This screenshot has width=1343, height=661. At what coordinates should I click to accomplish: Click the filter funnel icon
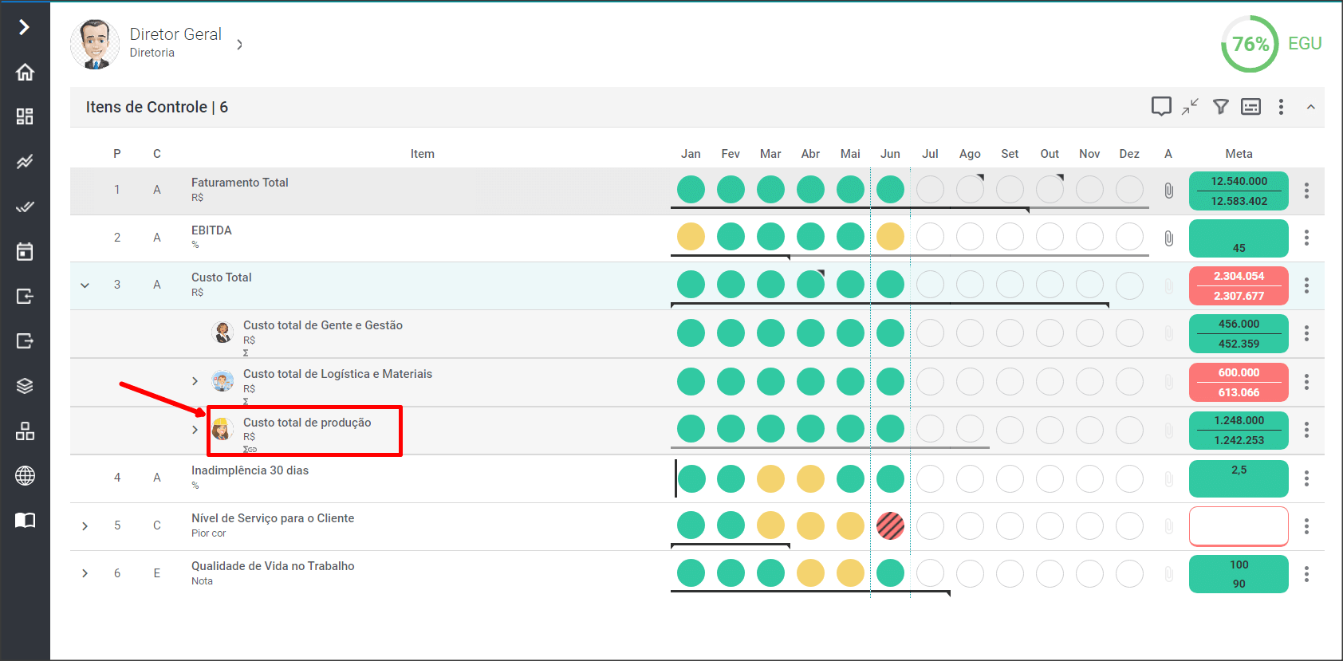1220,107
